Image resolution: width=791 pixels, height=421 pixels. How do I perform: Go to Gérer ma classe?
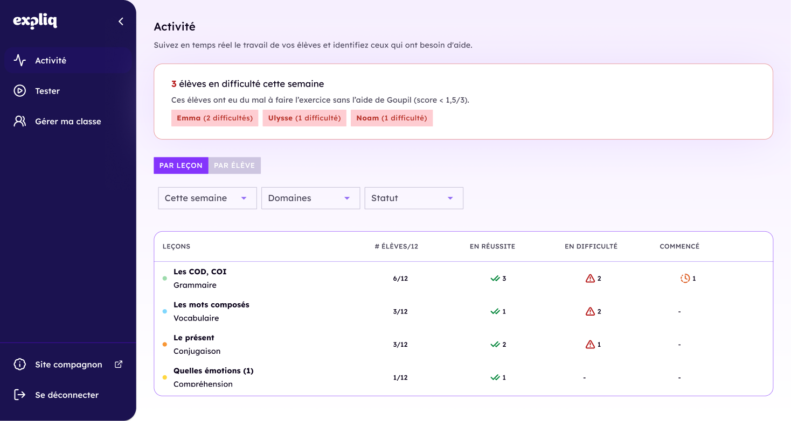pos(68,121)
